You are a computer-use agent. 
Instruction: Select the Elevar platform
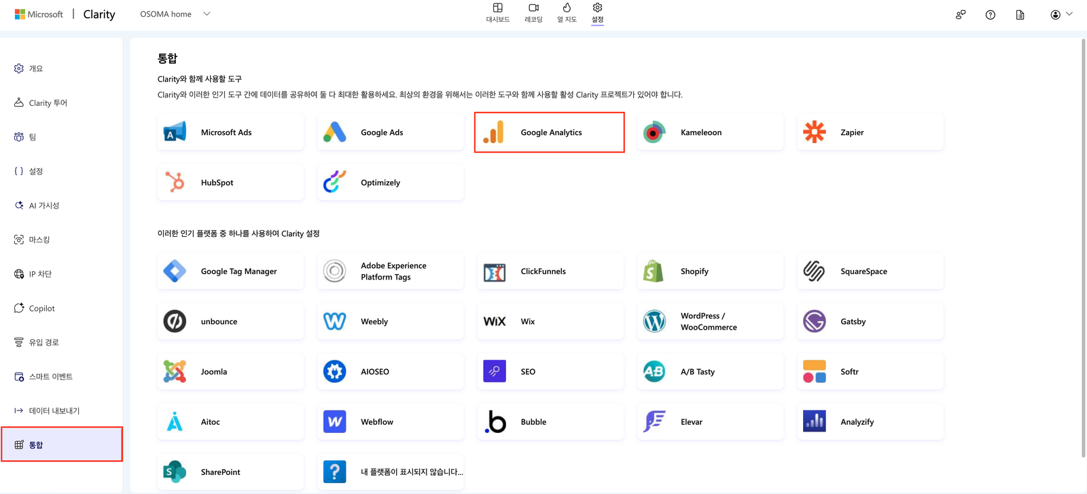coord(710,422)
